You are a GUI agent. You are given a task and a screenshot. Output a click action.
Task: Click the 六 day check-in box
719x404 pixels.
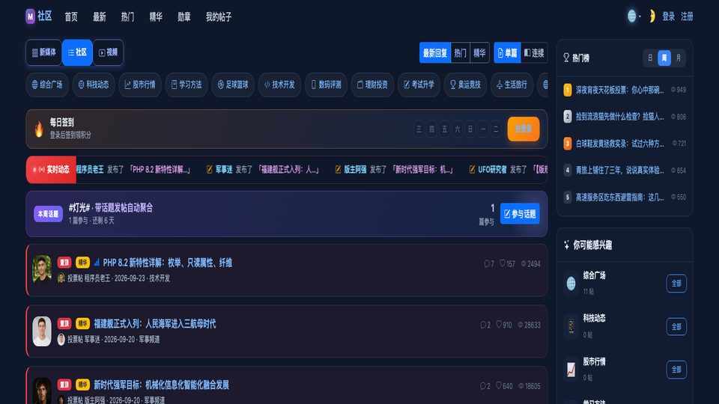pyautogui.click(x=457, y=129)
